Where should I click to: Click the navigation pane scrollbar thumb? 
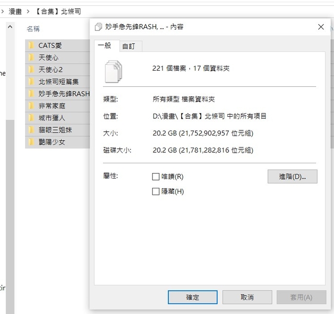click(x=10, y=217)
